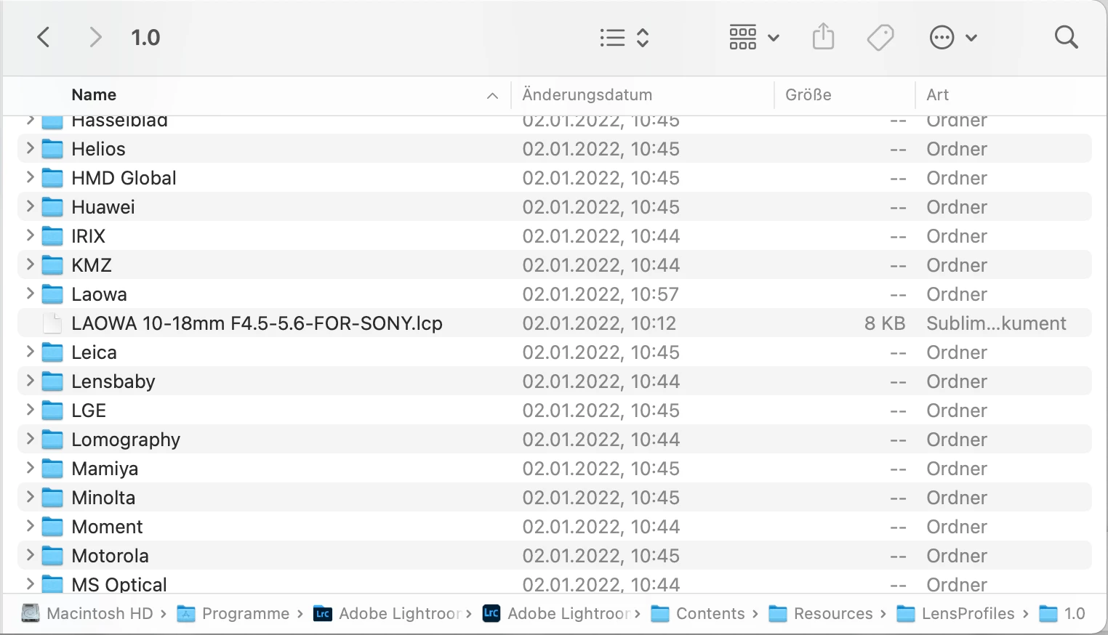Sort by Größe column header
Image resolution: width=1108 pixels, height=635 pixels.
point(808,95)
